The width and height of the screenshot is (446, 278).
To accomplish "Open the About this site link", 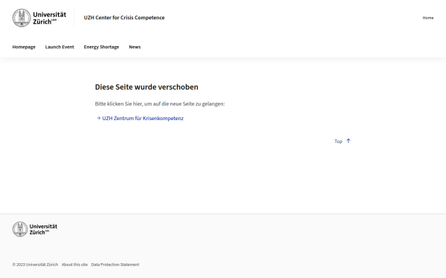I will 74,265.
